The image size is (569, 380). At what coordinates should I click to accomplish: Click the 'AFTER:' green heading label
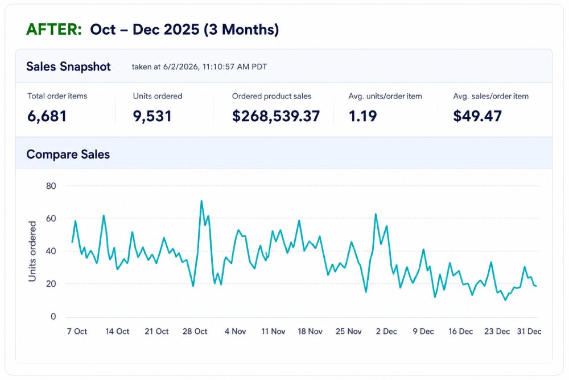[x=54, y=30]
